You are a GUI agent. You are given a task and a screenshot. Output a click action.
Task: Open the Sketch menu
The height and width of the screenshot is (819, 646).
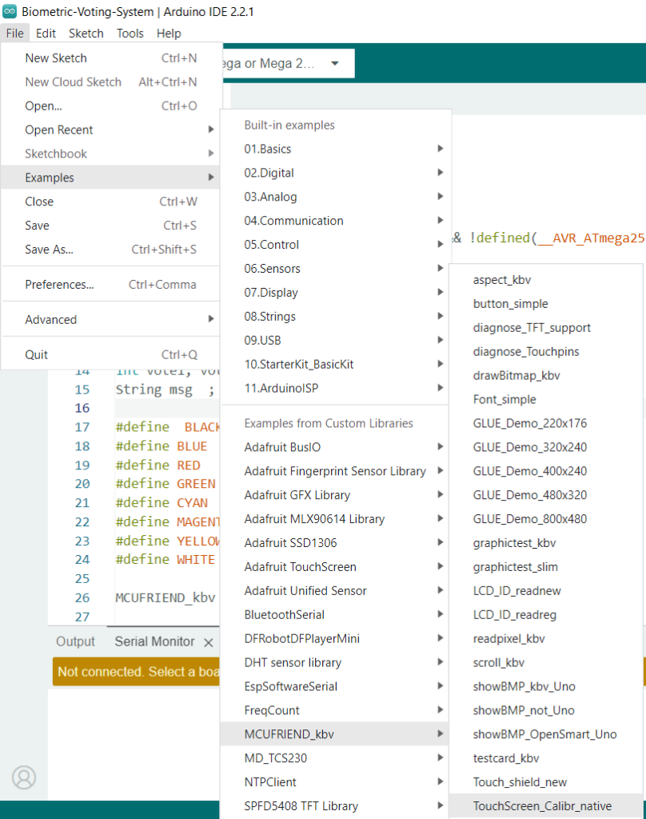86,34
